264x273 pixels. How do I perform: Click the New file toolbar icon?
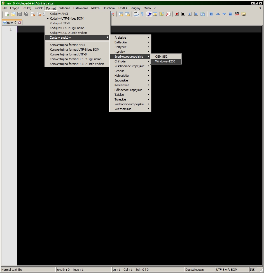tap(7, 14)
